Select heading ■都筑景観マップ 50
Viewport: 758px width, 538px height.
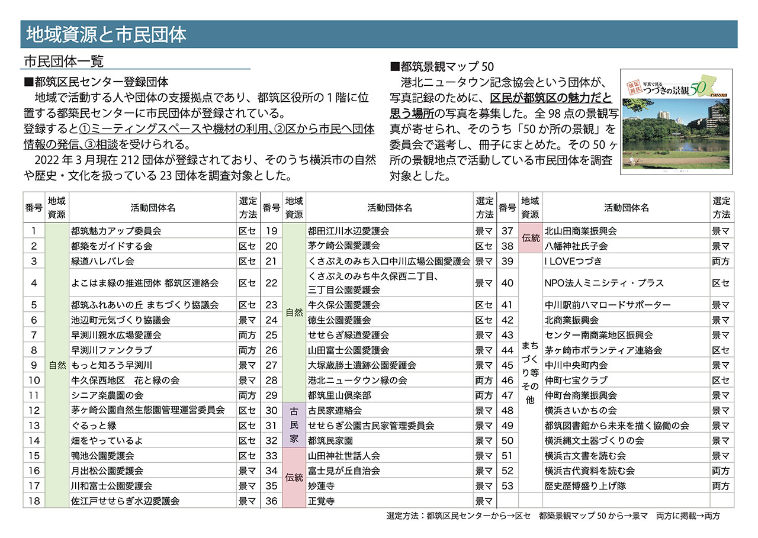coord(442,66)
